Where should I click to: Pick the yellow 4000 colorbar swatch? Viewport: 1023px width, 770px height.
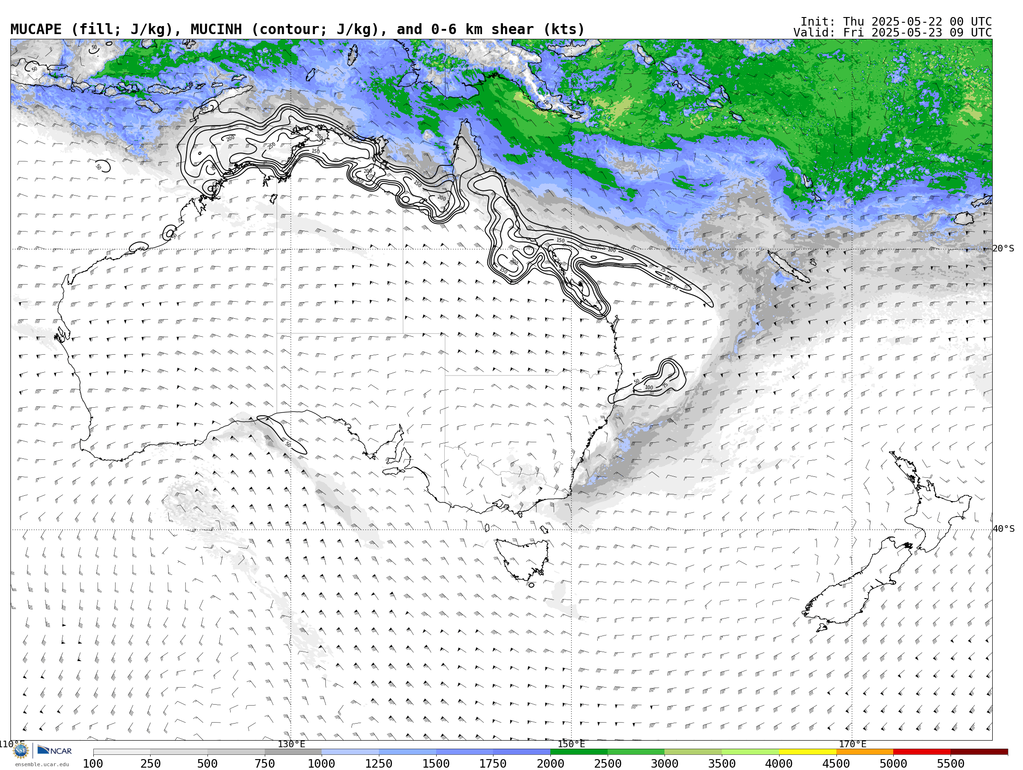808,752
